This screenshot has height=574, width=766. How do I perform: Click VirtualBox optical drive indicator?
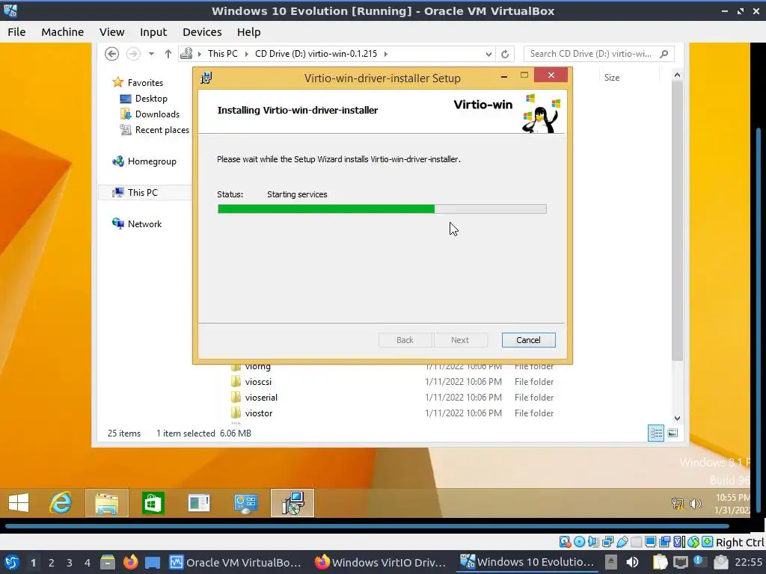[580, 542]
